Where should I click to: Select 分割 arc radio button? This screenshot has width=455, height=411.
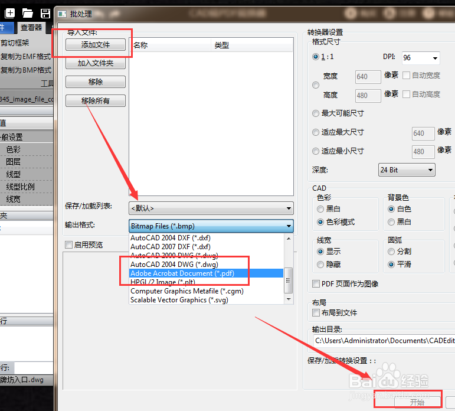[x=391, y=252]
